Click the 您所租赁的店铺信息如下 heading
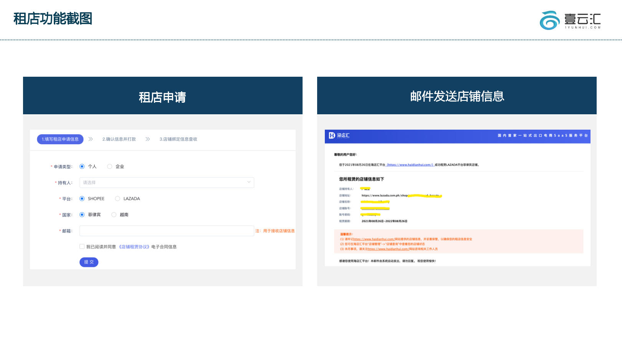Screen dimensions: 622x346 point(361,179)
